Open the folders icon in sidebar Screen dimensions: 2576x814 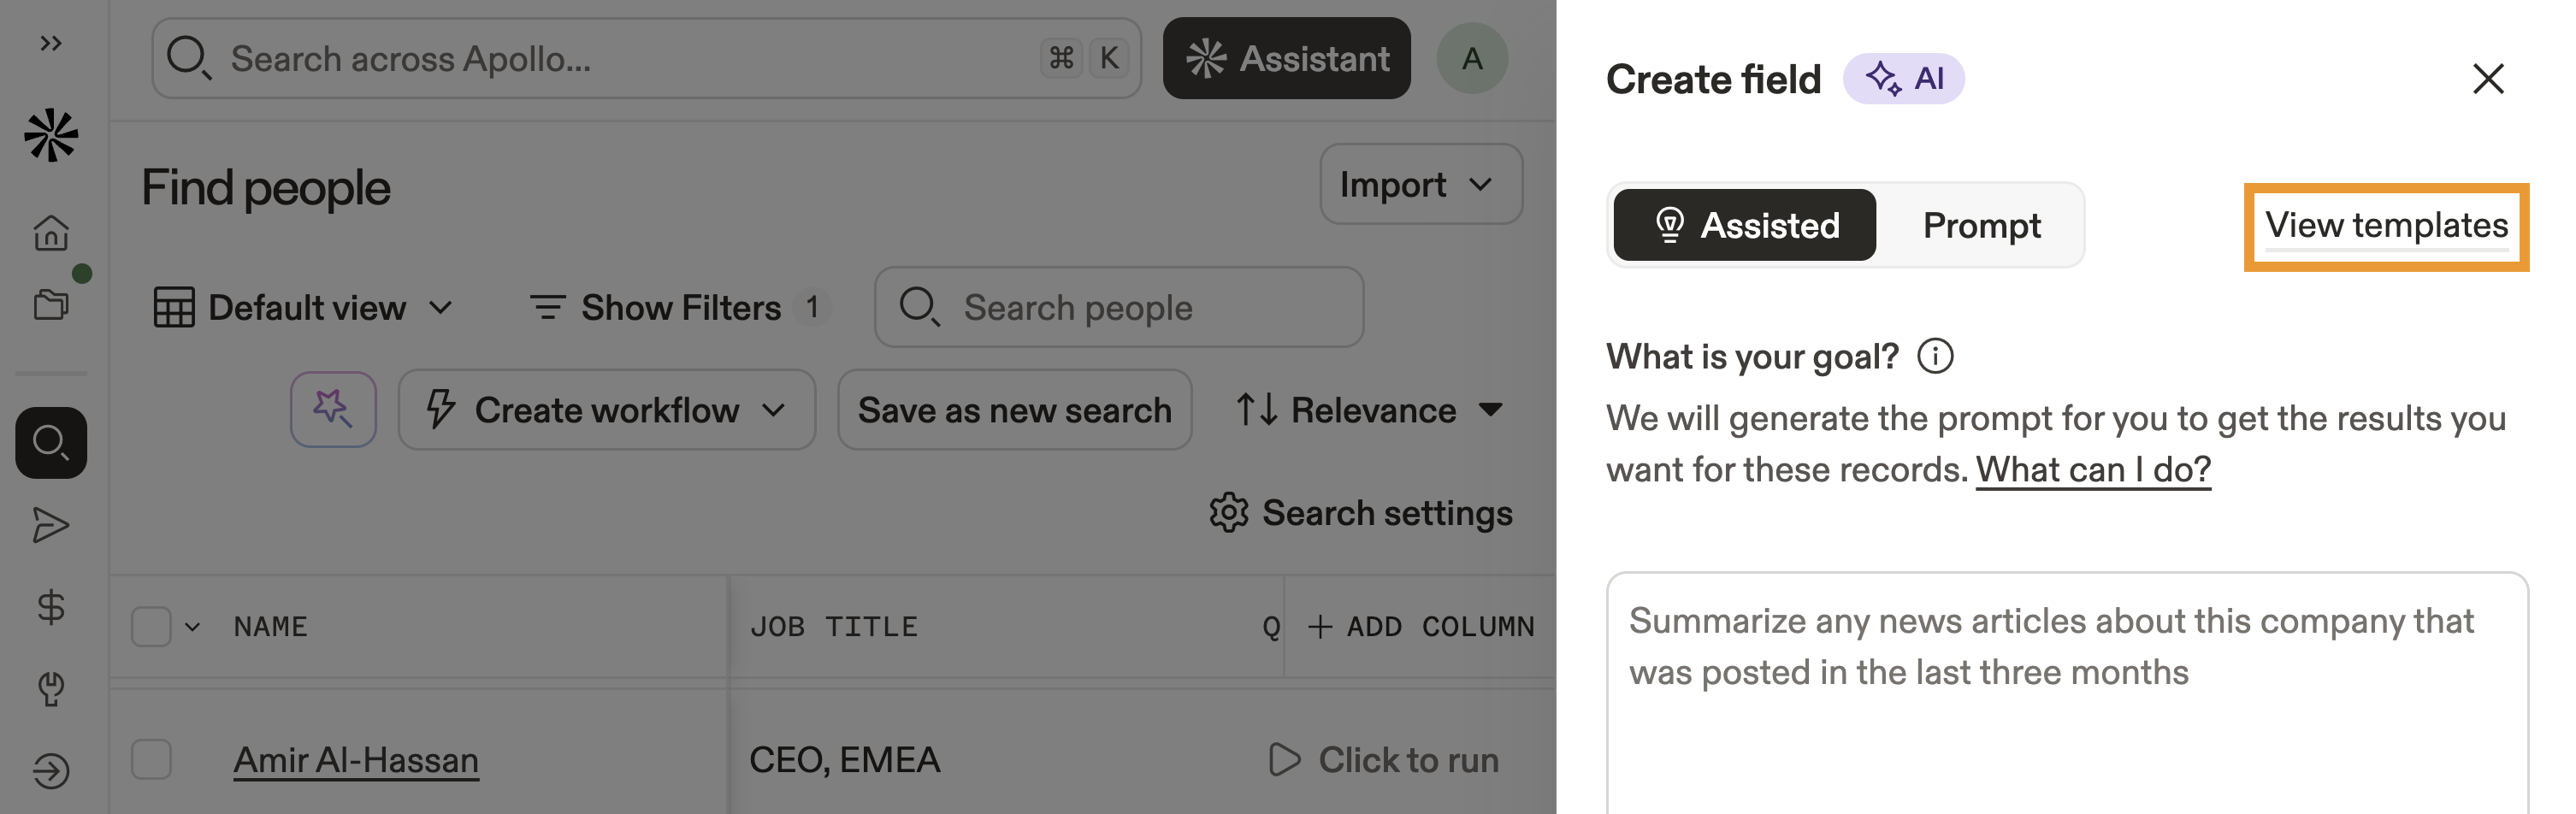point(51,304)
